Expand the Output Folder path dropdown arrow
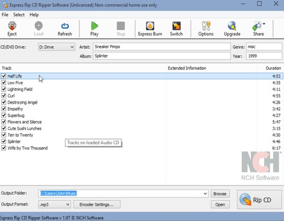 [205, 193]
